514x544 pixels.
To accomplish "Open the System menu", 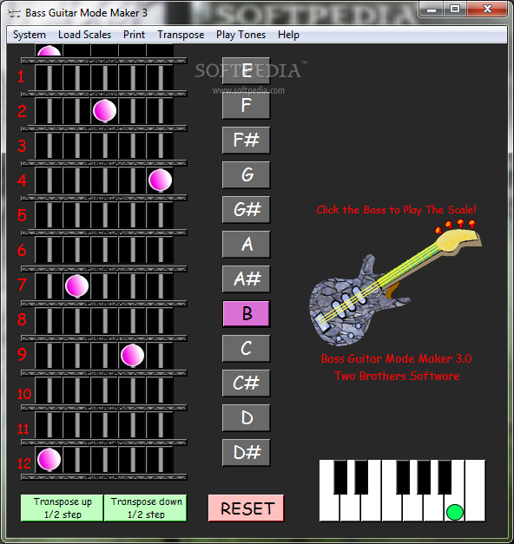I will point(30,35).
